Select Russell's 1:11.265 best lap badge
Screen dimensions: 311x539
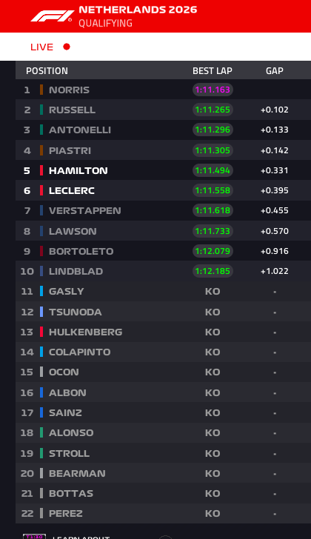click(213, 110)
